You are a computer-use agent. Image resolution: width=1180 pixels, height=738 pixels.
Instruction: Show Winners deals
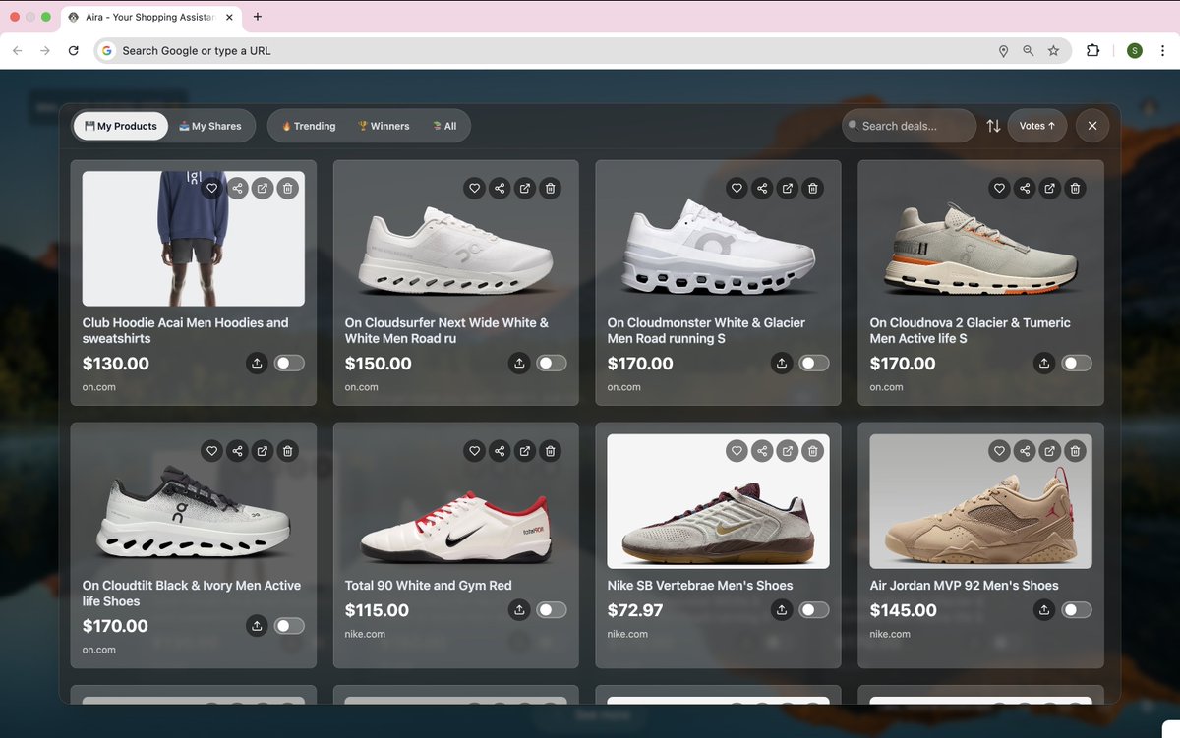[x=383, y=126]
